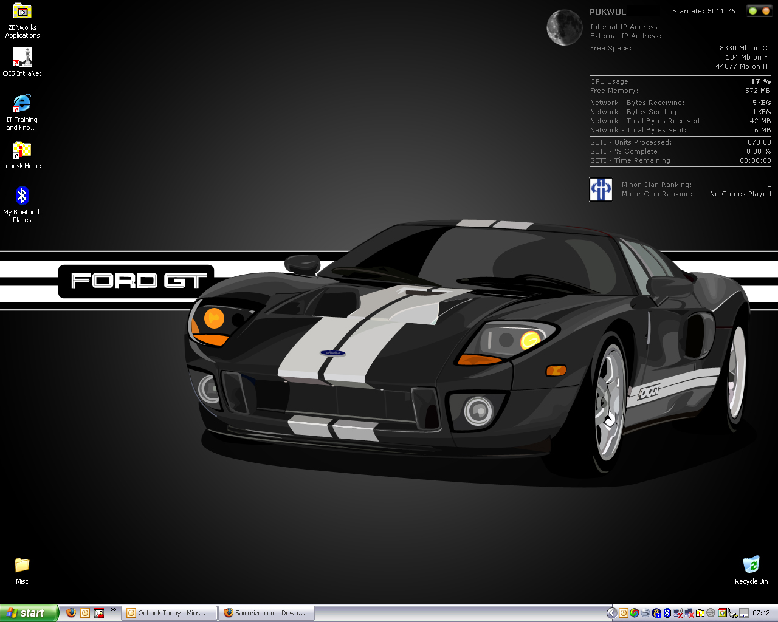Click the blue clan emblem icon
The height and width of the screenshot is (622, 778).
tap(601, 189)
